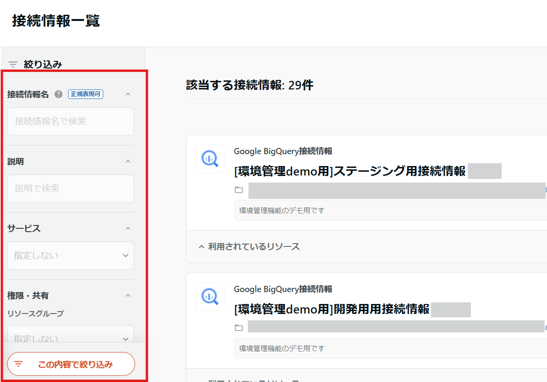
Task: Collapse the 接続情報名 filter section
Action: tap(127, 94)
